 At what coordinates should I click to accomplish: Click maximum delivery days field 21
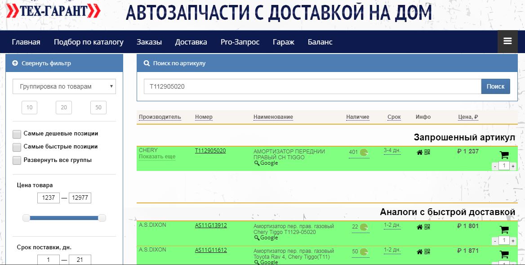[80, 260]
